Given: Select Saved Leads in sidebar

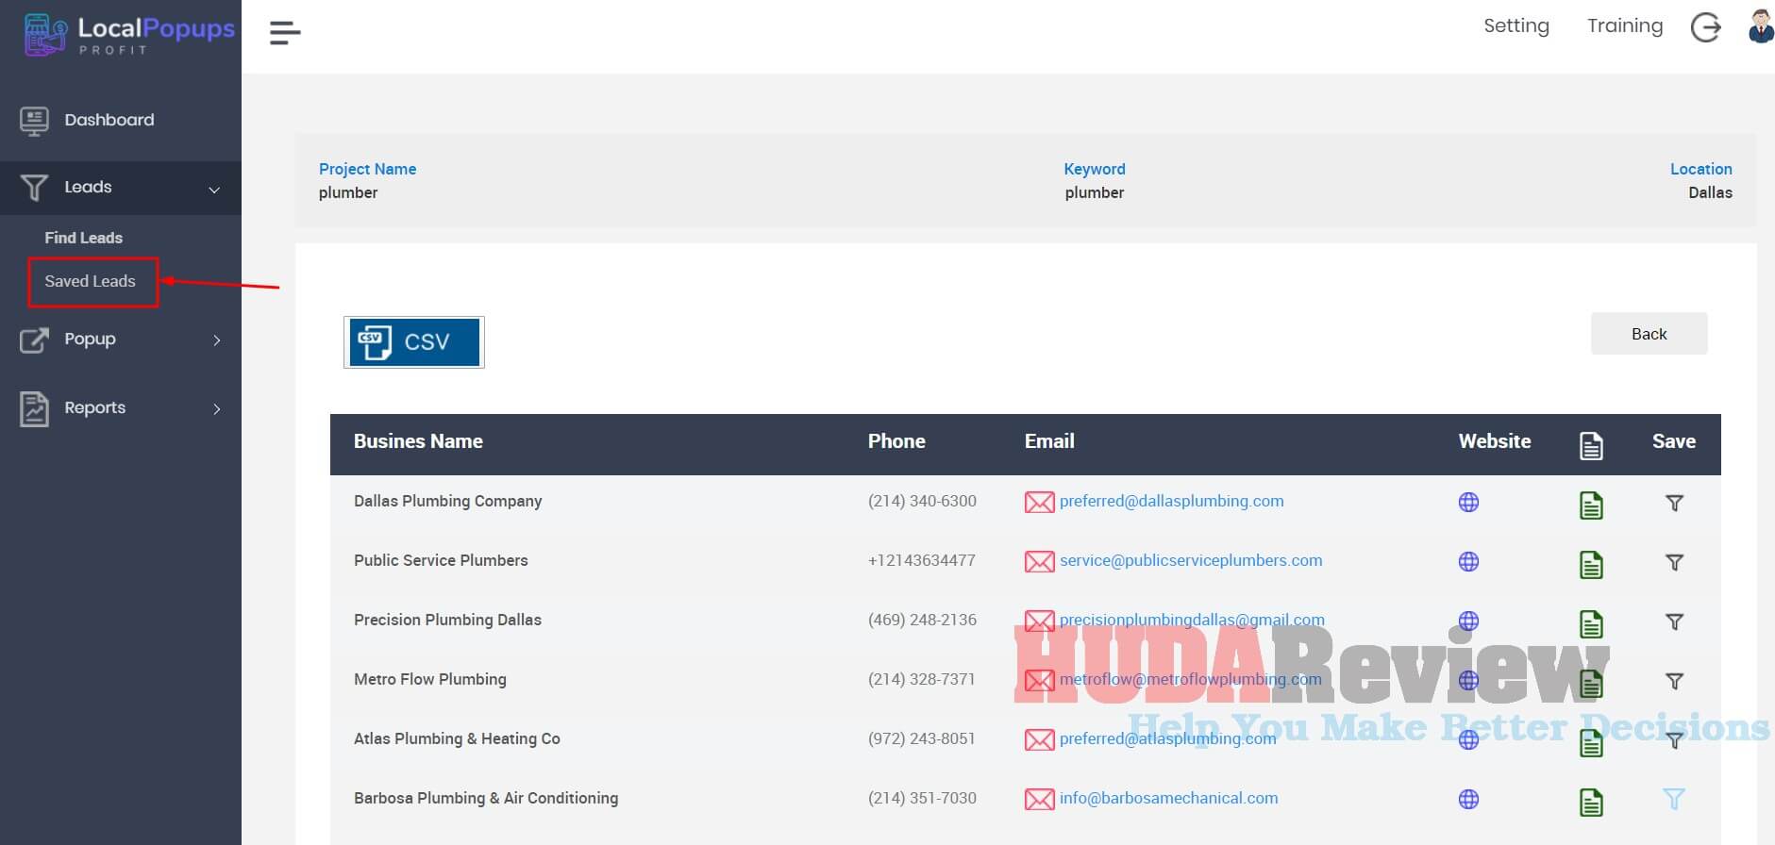Looking at the screenshot, I should pos(91,281).
